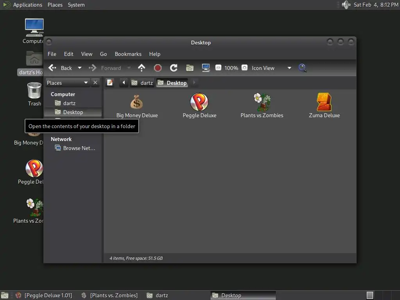Click the volume speaker icon in panel
The height and width of the screenshot is (300, 400).
(x=346, y=5)
